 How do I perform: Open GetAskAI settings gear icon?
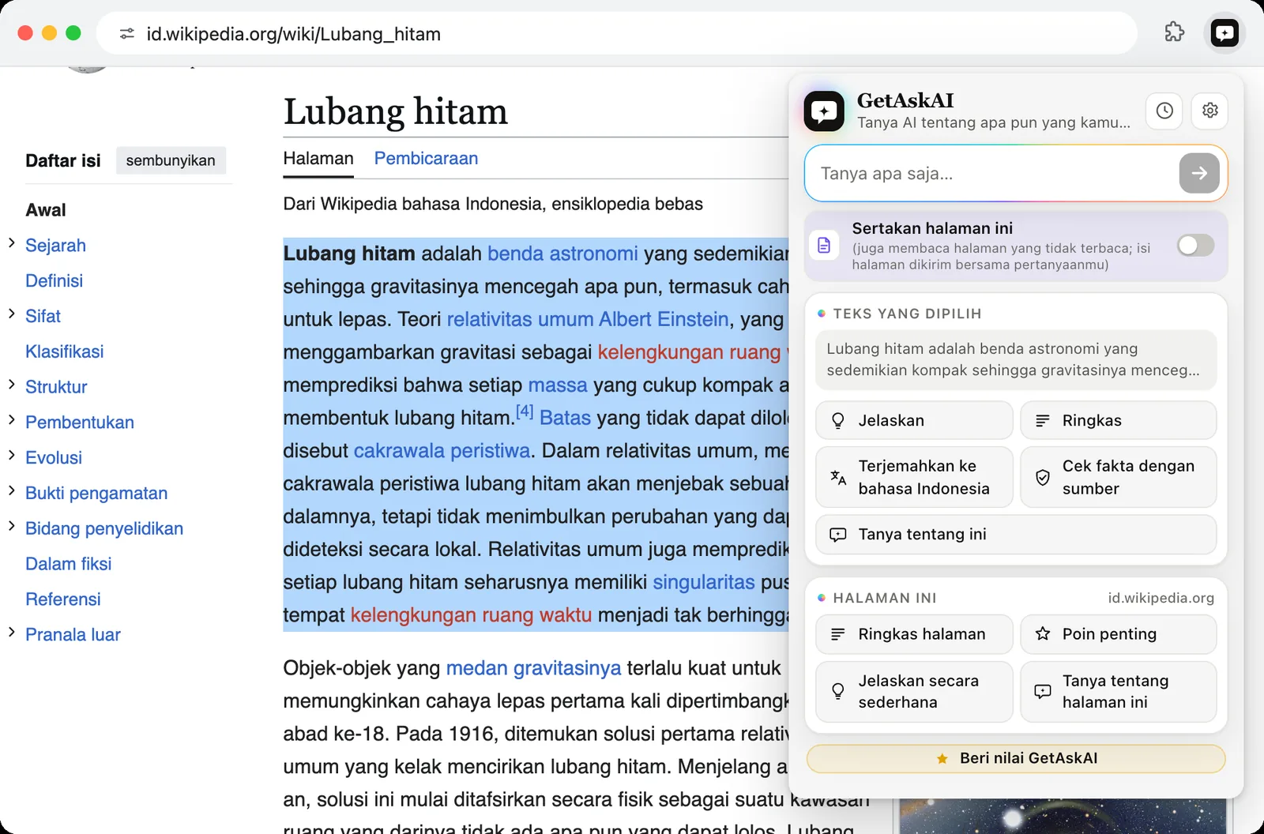tap(1209, 111)
